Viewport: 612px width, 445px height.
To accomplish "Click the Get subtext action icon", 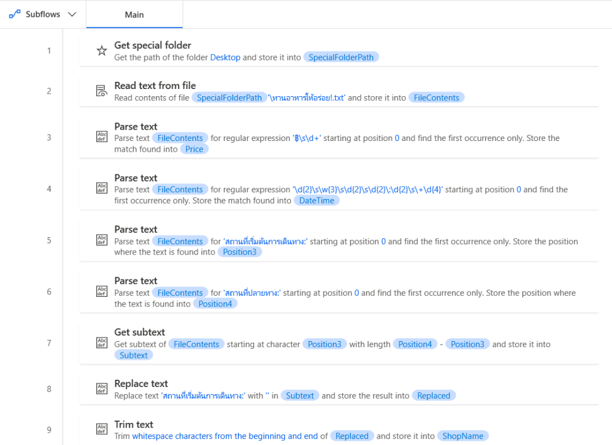I will point(102,343).
